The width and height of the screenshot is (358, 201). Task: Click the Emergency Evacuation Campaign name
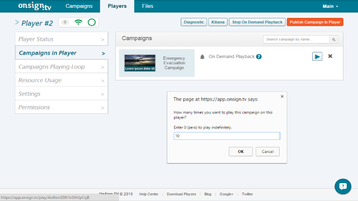click(174, 63)
